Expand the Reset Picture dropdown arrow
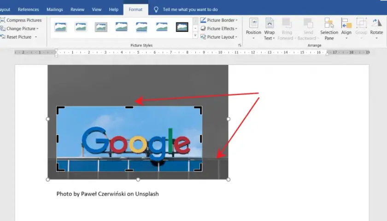The height and width of the screenshot is (221, 387). (36, 37)
